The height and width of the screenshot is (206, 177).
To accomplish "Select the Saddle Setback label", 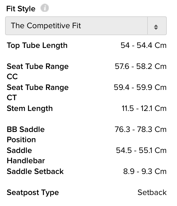I will (x=35, y=171).
